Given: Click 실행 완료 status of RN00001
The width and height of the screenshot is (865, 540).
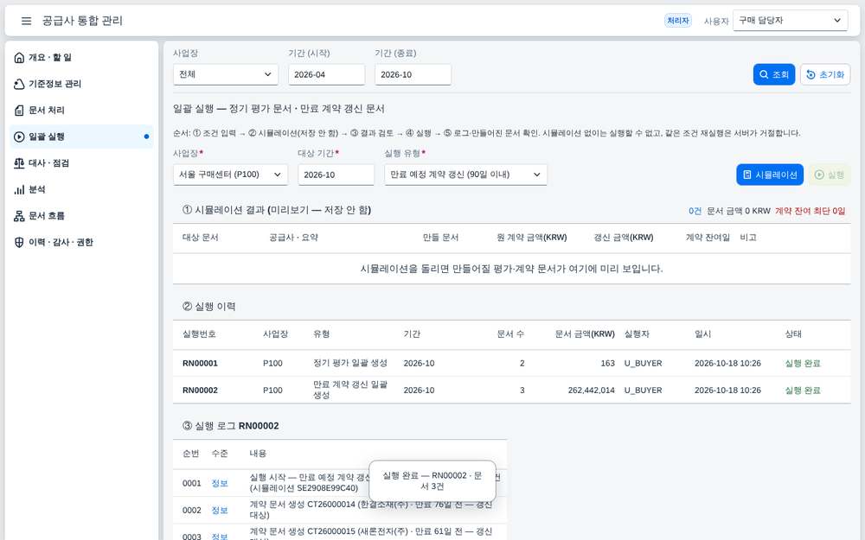Looking at the screenshot, I should (x=803, y=363).
